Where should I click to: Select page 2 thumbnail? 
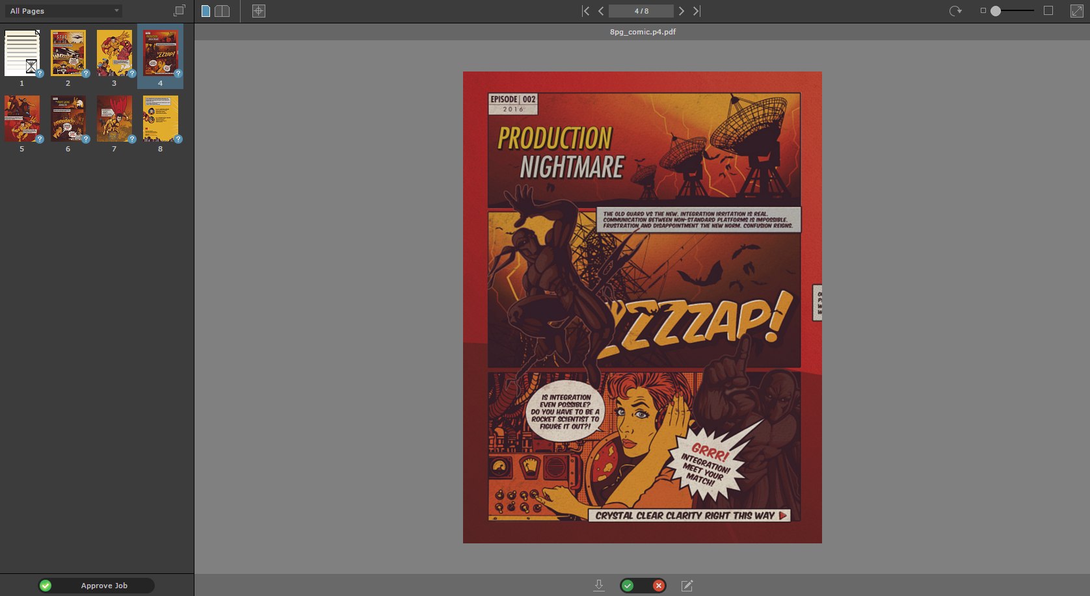(68, 53)
